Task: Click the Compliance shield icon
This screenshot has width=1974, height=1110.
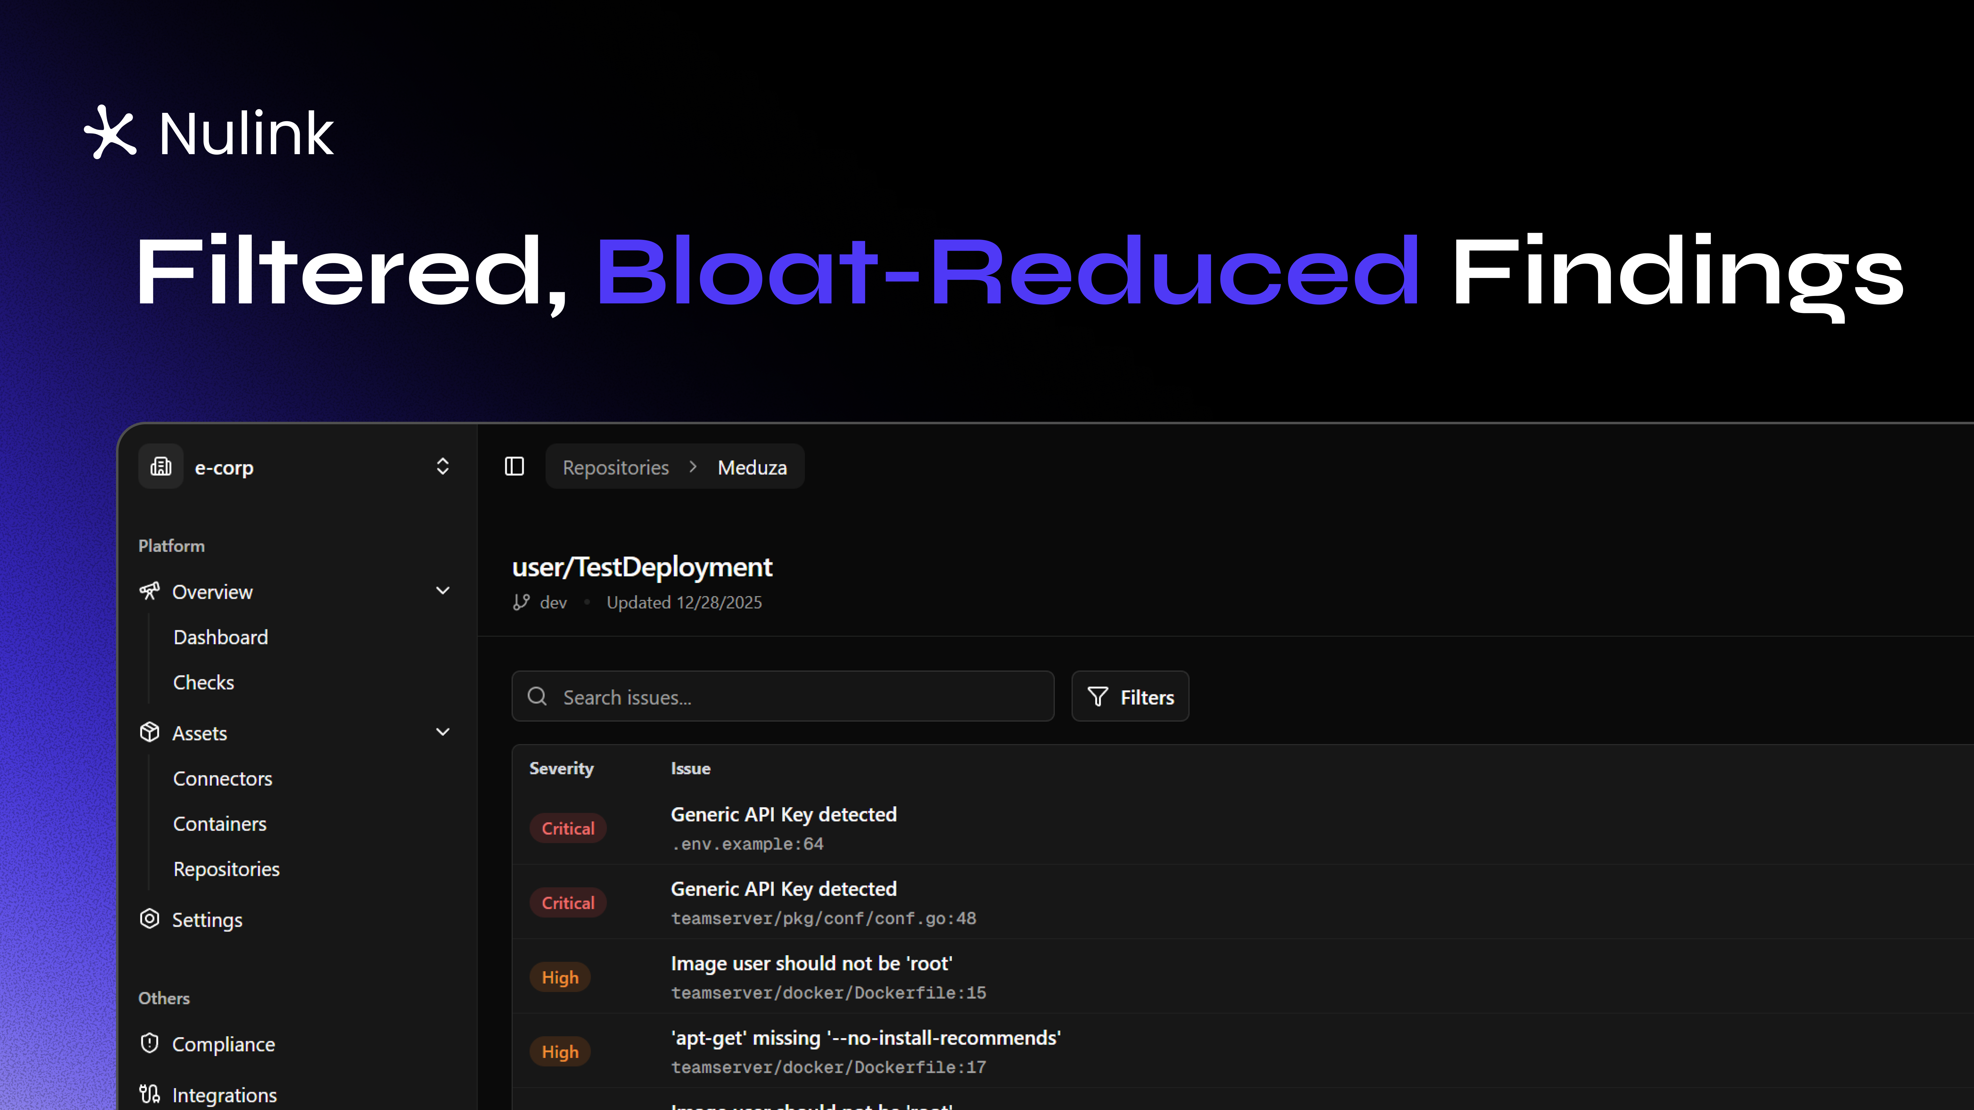Action: pyautogui.click(x=149, y=1043)
